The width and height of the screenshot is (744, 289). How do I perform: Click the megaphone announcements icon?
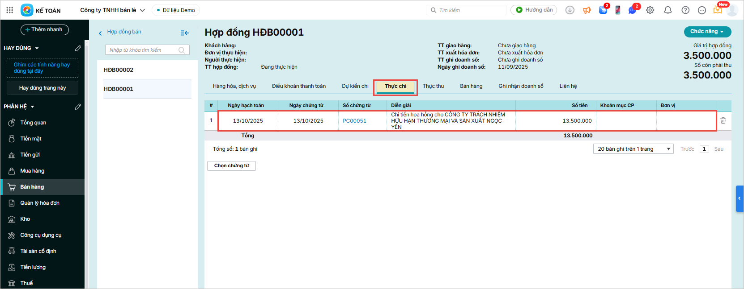587,10
